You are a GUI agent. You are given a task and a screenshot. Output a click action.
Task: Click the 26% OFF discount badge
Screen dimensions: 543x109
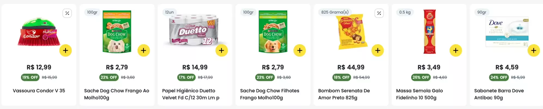click(x=421, y=77)
